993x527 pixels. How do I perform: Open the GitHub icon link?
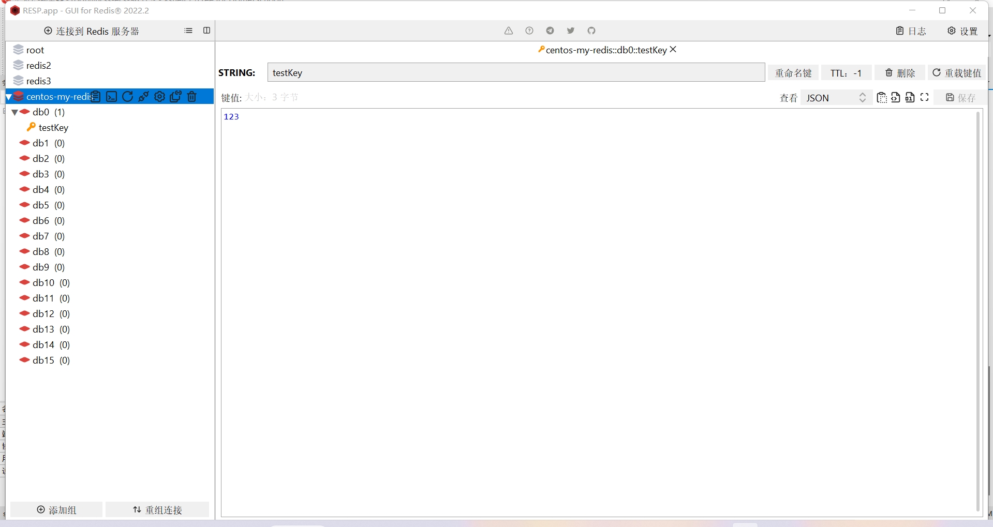[591, 31]
